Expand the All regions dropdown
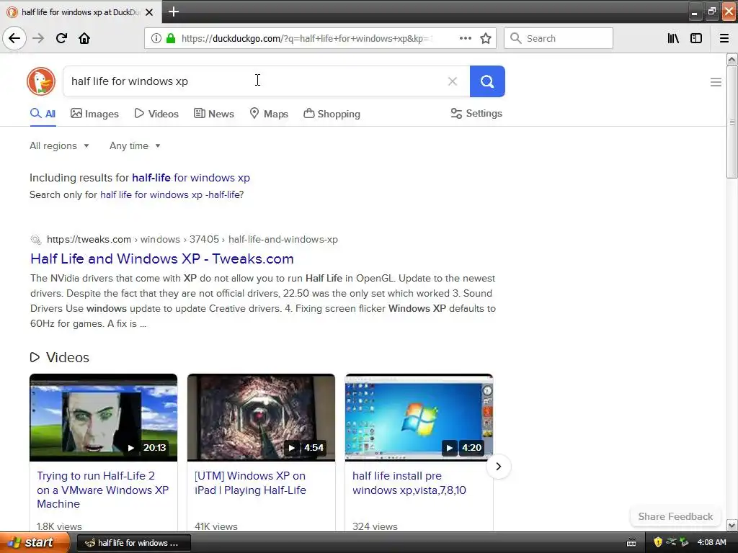Image resolution: width=738 pixels, height=553 pixels. tap(59, 145)
